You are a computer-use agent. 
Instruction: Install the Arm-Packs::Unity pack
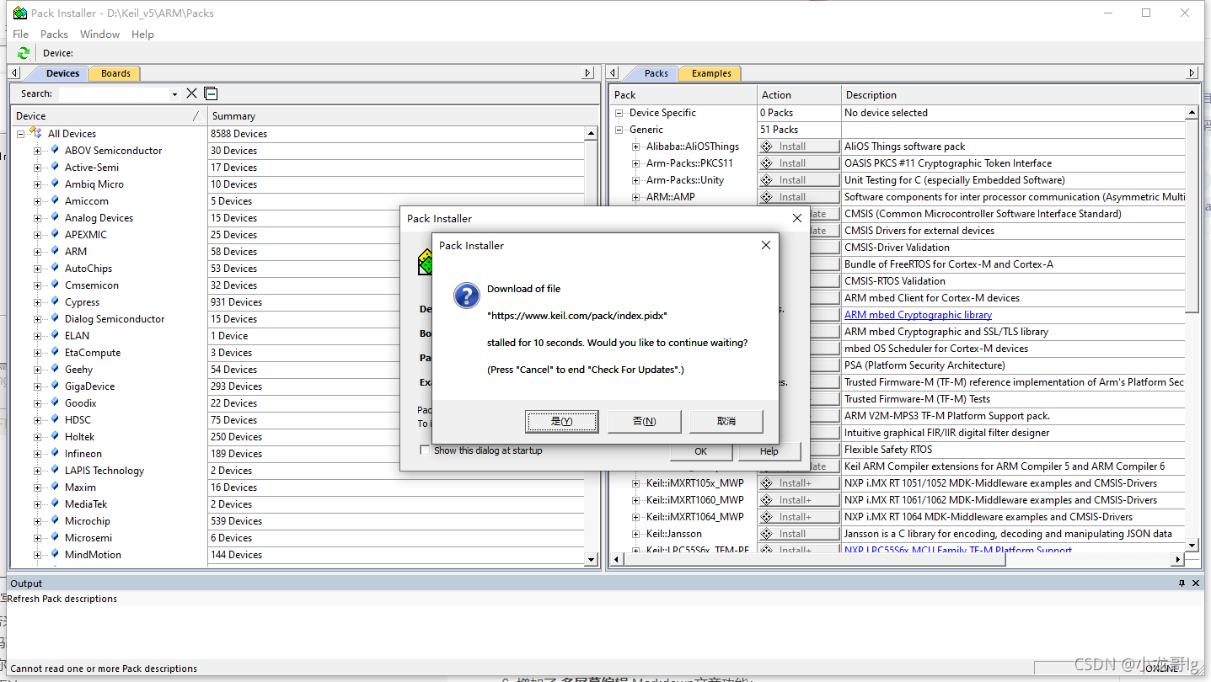[x=799, y=180]
